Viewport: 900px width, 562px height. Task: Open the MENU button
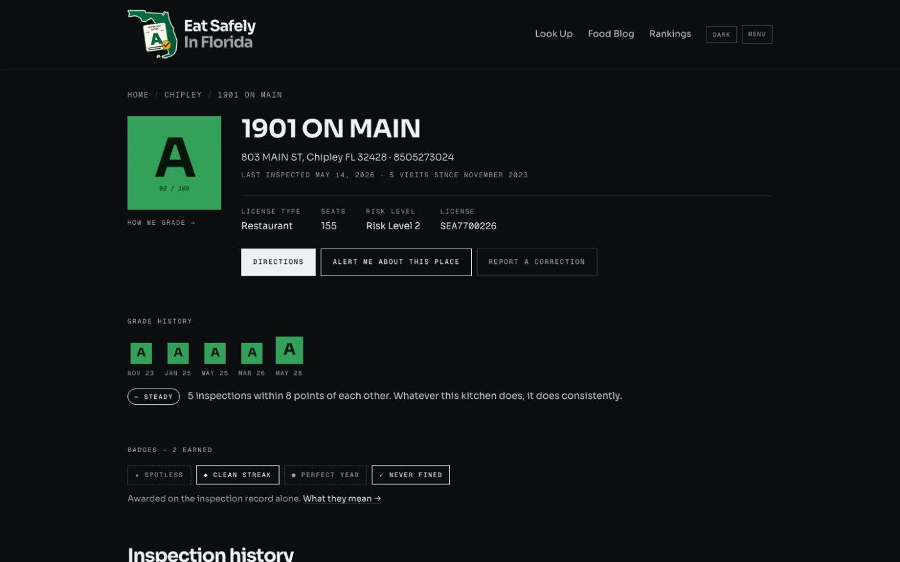pyautogui.click(x=757, y=35)
